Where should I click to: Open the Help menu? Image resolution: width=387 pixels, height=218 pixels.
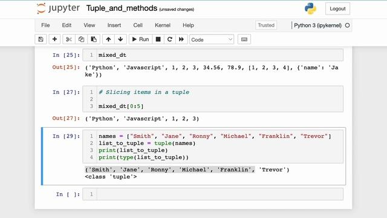(x=188, y=25)
